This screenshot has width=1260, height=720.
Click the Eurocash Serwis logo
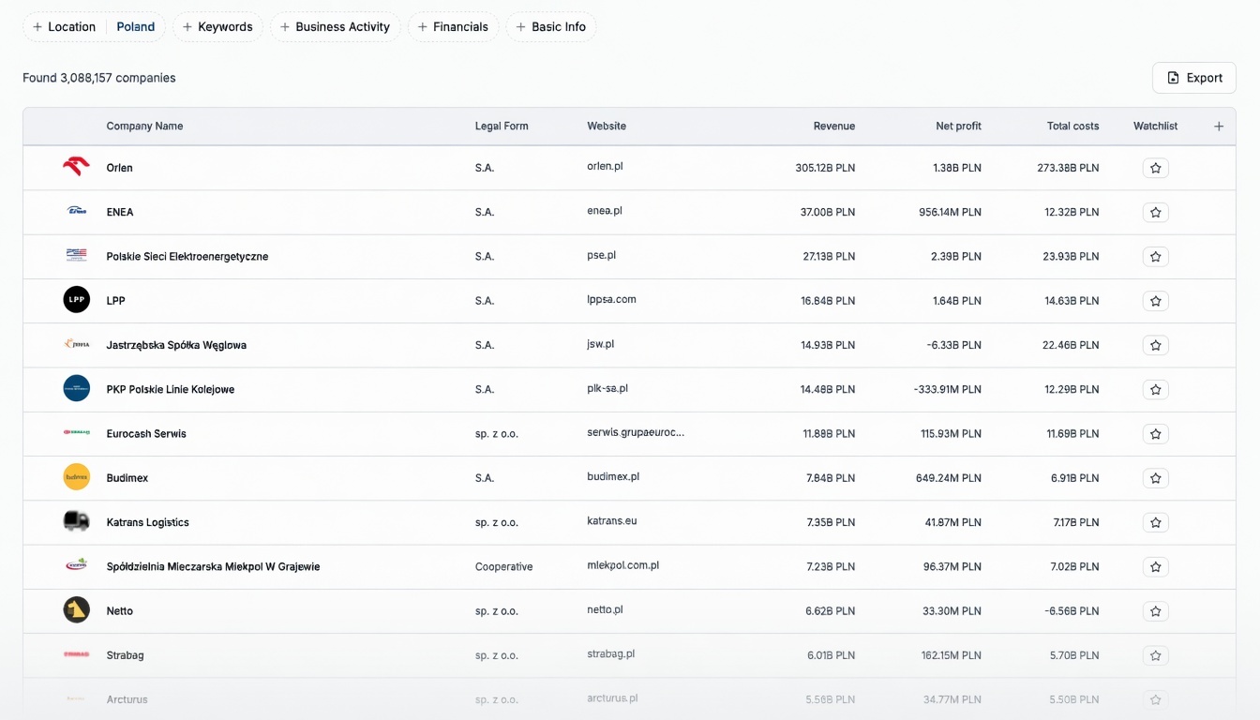[x=76, y=433]
